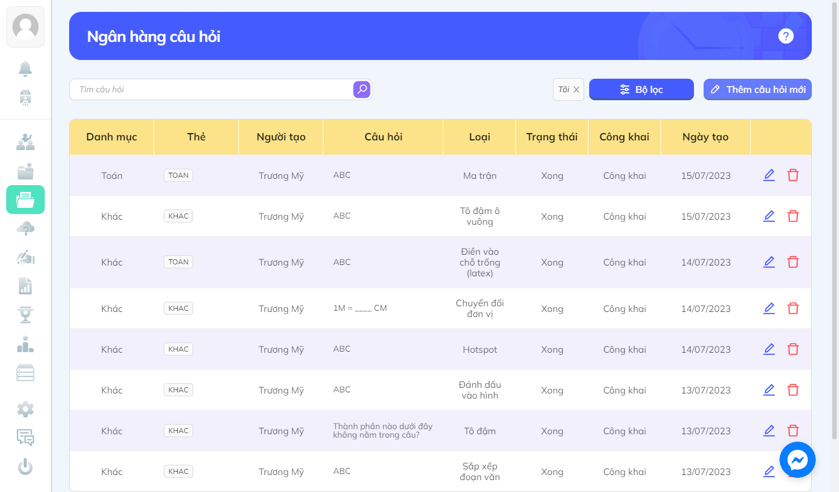Click Thành phần nào dưới đây question text
Viewport: 839px width, 492px height.
pyautogui.click(x=383, y=430)
